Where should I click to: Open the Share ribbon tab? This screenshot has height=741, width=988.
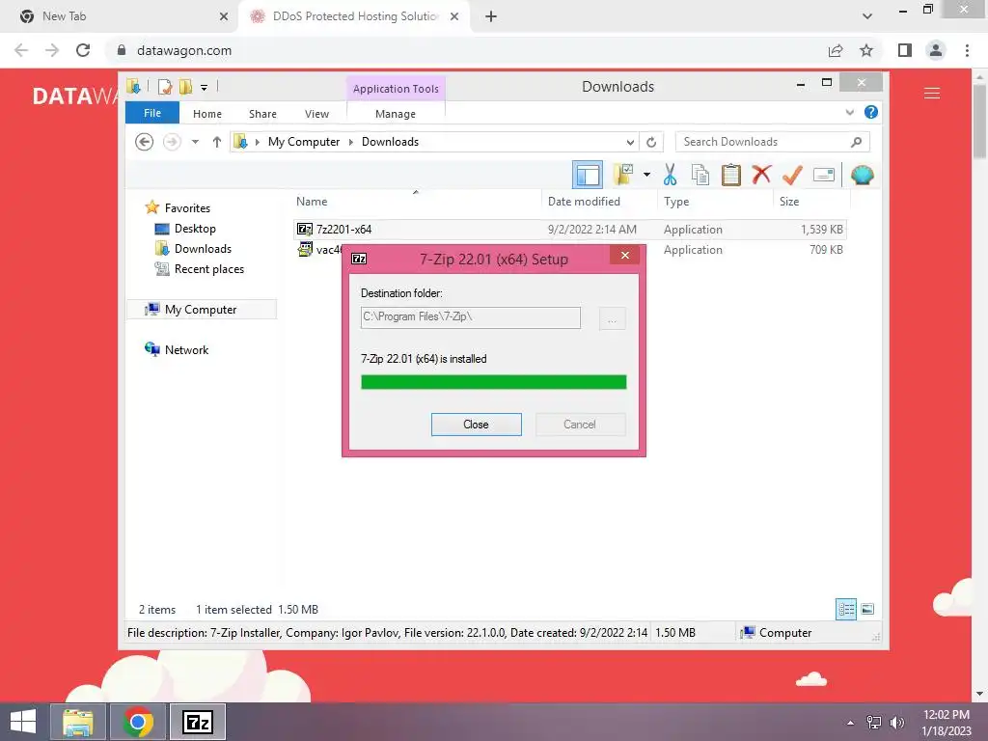[262, 114]
